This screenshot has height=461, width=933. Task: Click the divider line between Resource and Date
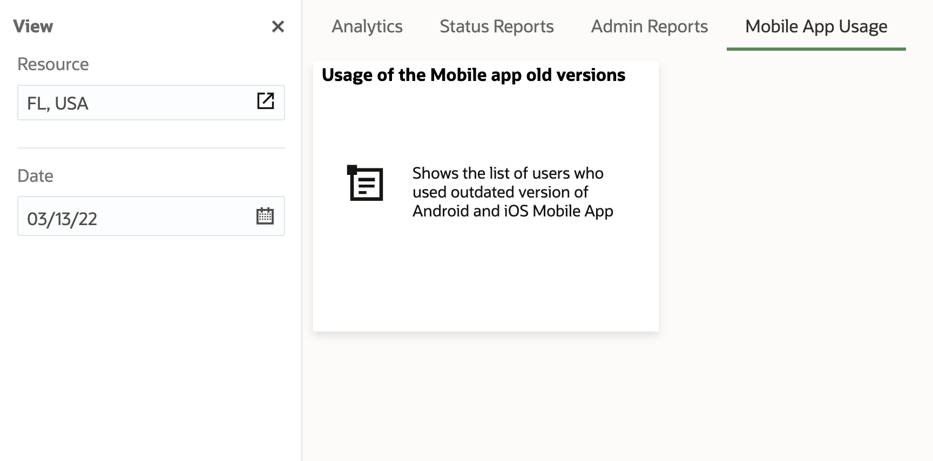pos(151,148)
